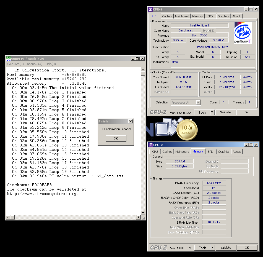Click the Name field Intel Pentium II
Viewport: 263px width, 257px height.
[200, 25]
